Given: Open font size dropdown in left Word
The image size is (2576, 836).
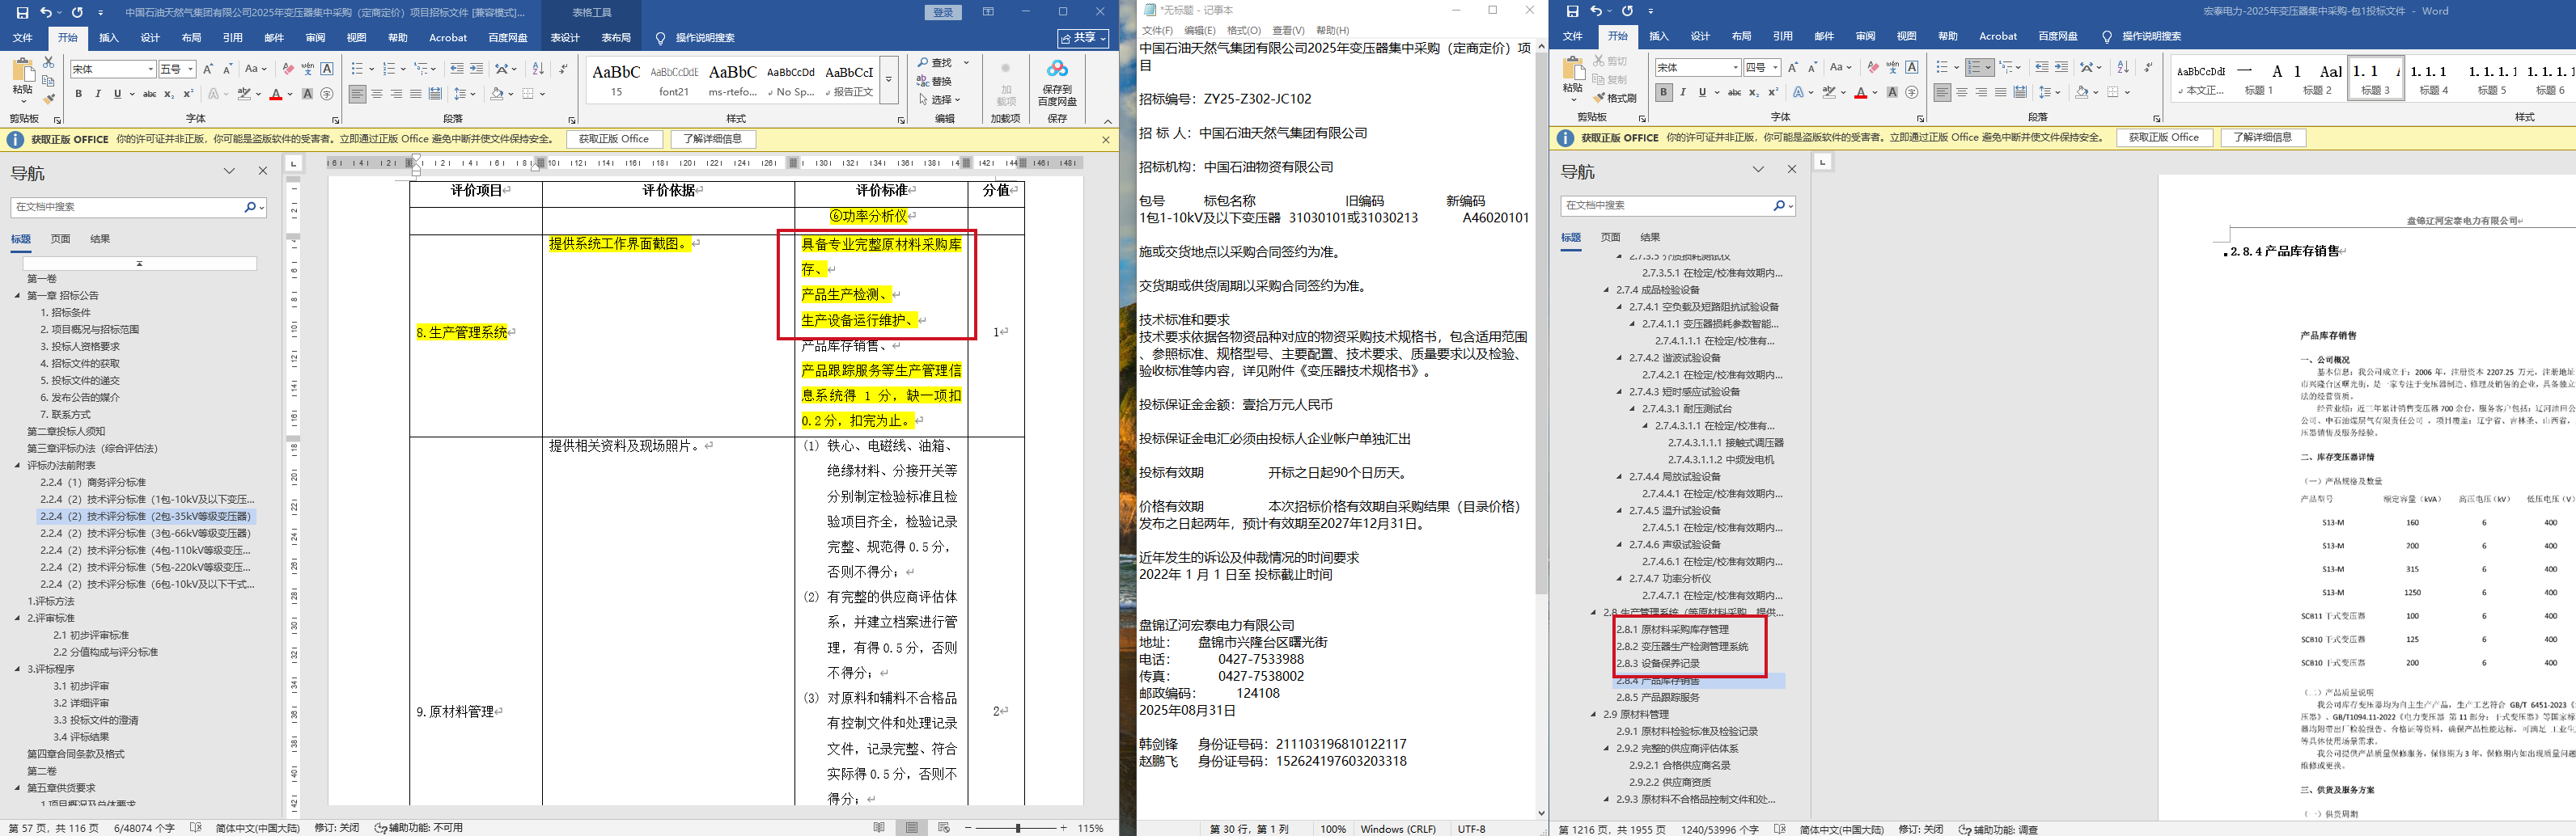Looking at the screenshot, I should tap(191, 69).
